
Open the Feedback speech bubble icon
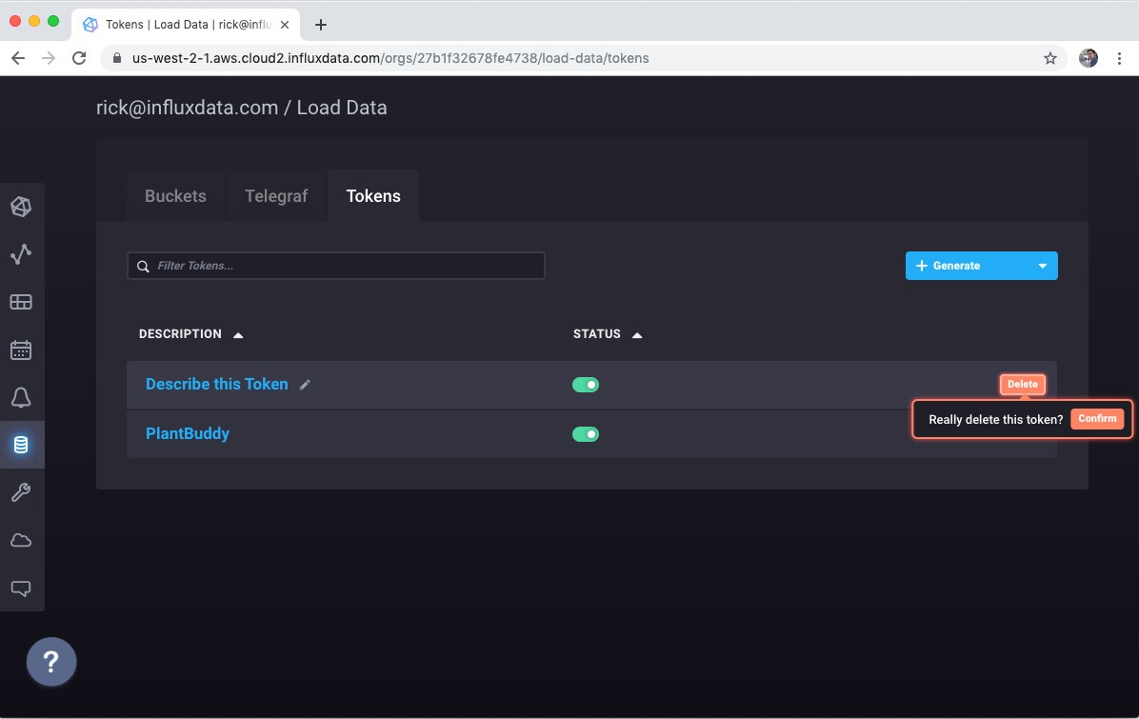point(21,588)
